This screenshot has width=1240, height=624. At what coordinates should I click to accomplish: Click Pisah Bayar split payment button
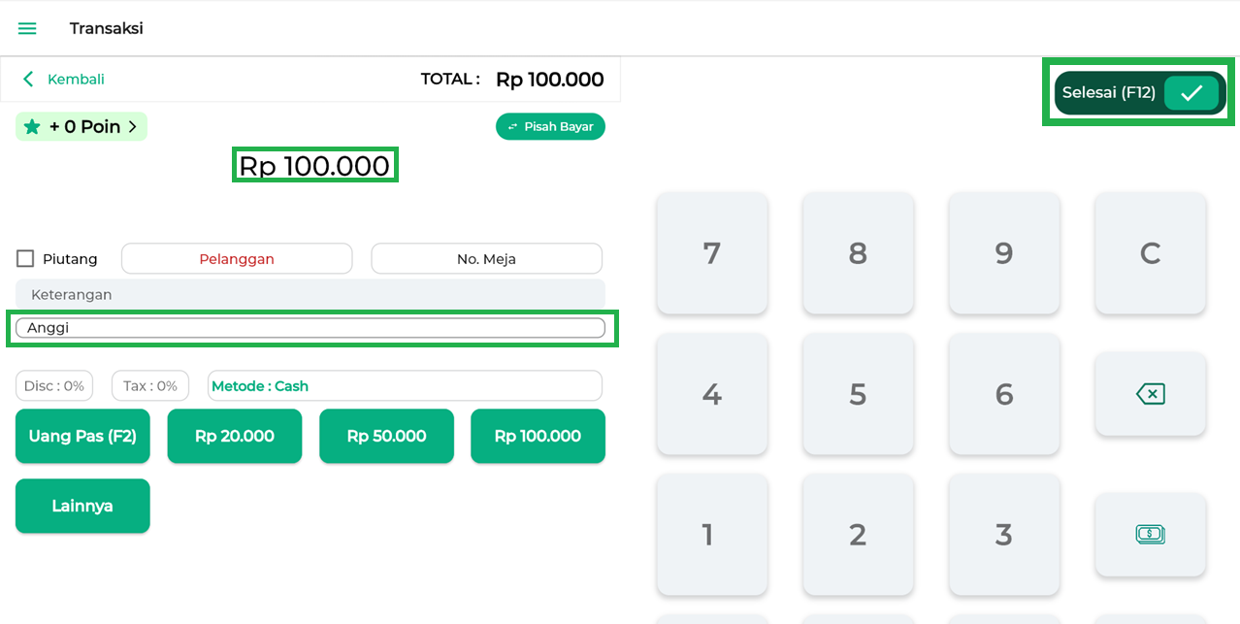pos(550,127)
